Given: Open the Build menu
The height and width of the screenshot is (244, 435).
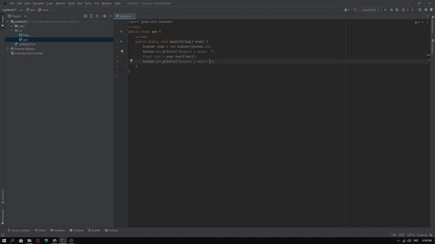Looking at the screenshot, I should [x=71, y=3].
